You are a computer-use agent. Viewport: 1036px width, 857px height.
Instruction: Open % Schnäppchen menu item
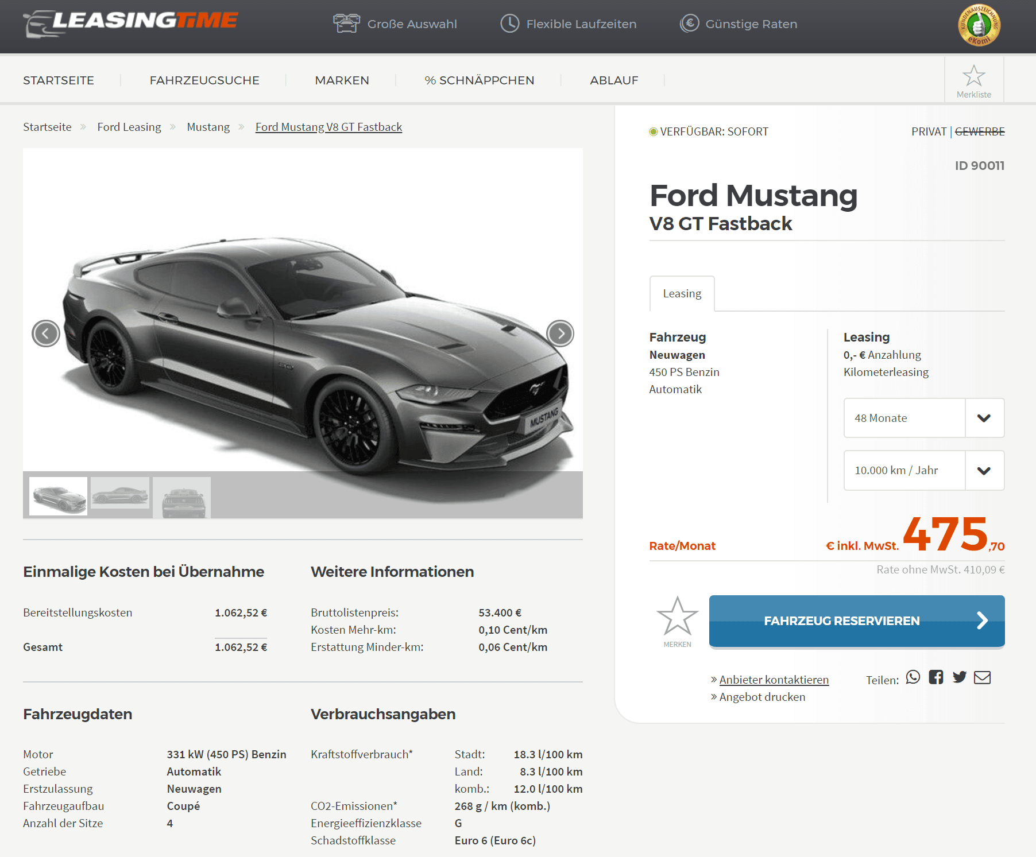(x=480, y=80)
